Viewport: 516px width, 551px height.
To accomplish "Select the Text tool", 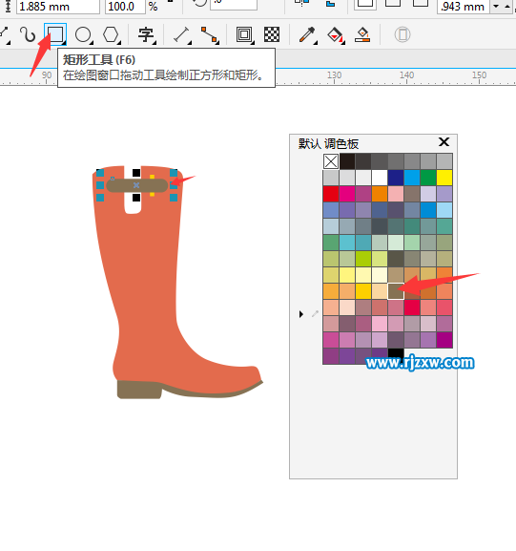I will tap(146, 34).
